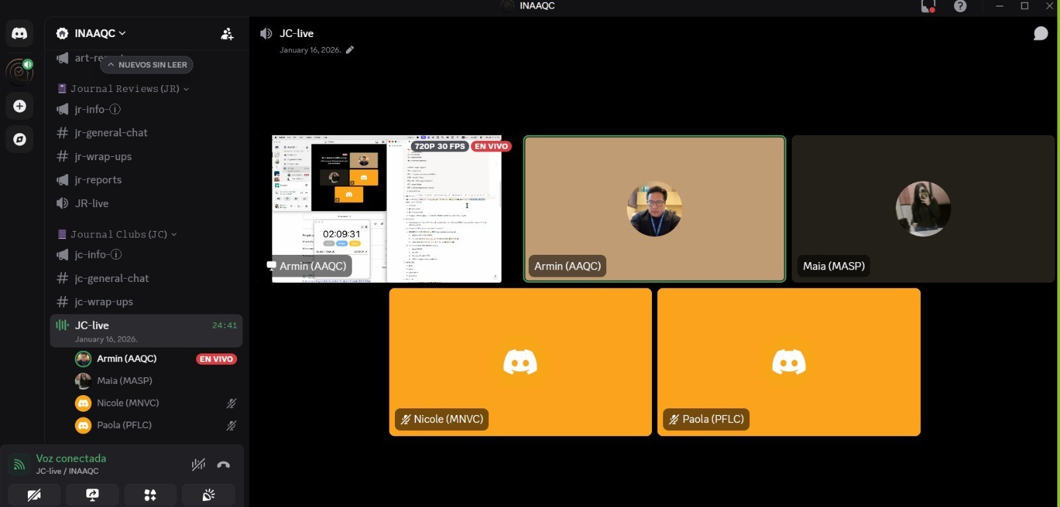Turn on your camera

tap(34, 495)
